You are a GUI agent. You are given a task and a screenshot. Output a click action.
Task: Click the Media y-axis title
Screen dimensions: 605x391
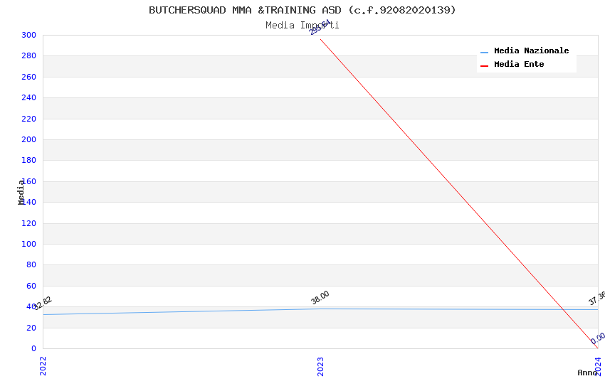coord(21,192)
